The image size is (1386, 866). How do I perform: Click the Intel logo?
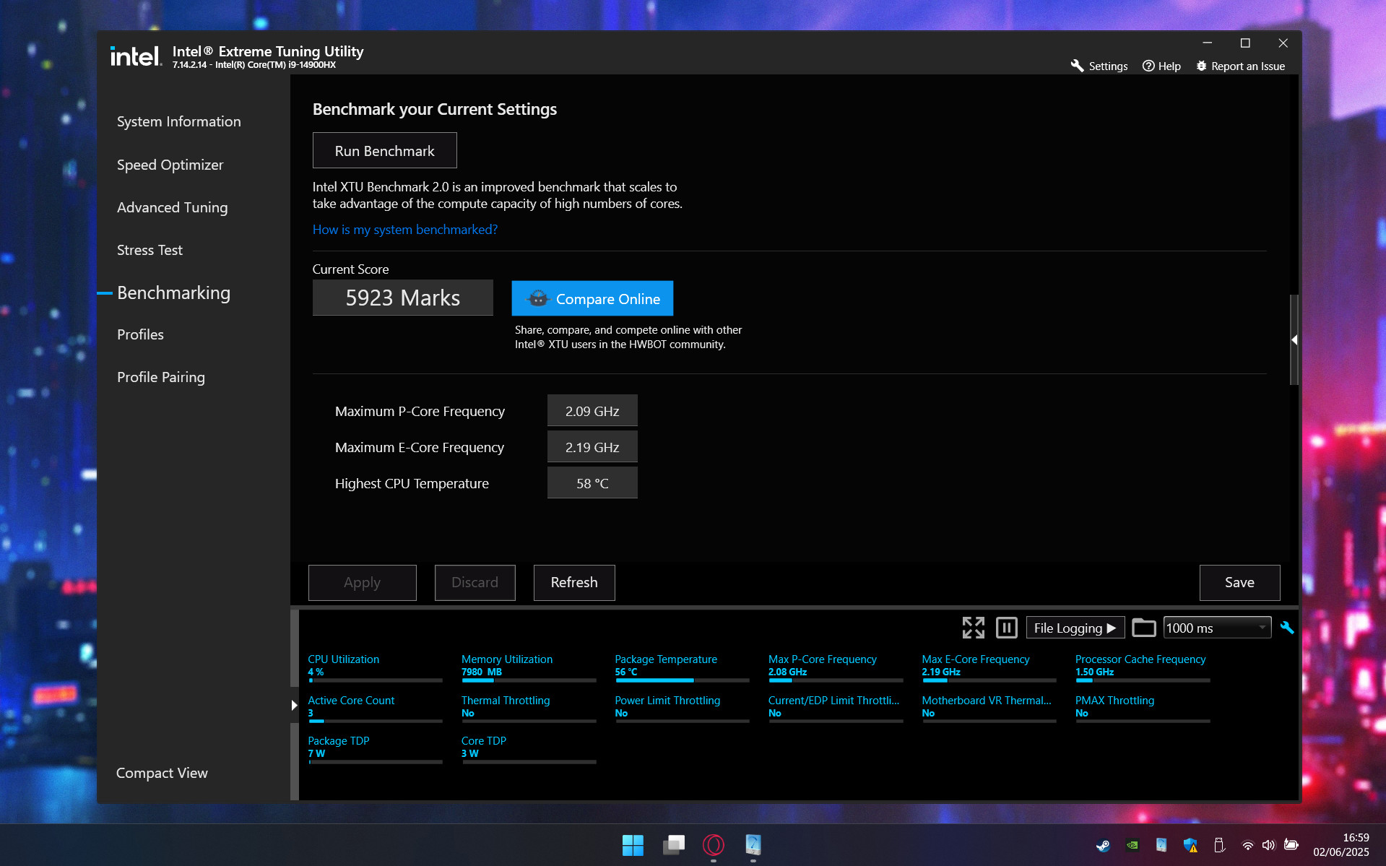pyautogui.click(x=136, y=56)
